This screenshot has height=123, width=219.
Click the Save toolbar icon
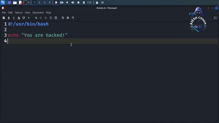click(x=14, y=18)
